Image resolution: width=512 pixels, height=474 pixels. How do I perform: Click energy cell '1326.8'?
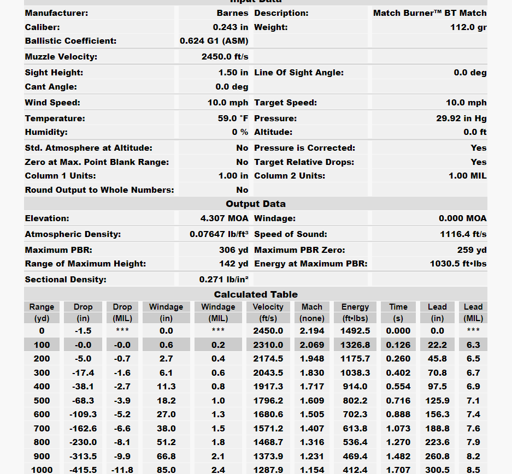[x=355, y=345]
